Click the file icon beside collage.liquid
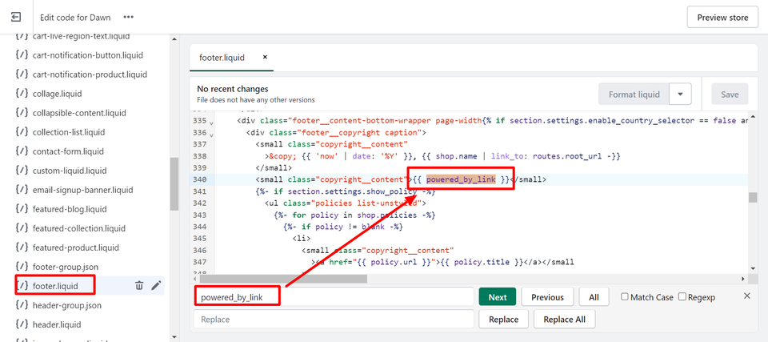Viewport: 768px width, 342px height. pos(22,93)
